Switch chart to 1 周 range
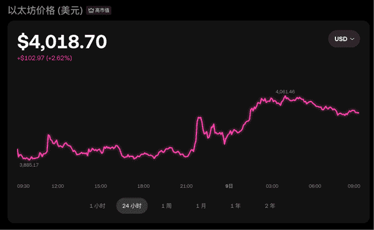 [166, 206]
